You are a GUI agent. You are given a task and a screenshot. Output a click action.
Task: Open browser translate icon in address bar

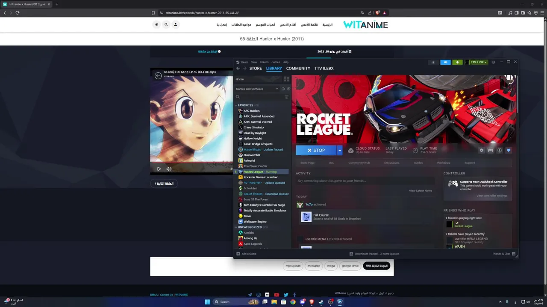362,13
